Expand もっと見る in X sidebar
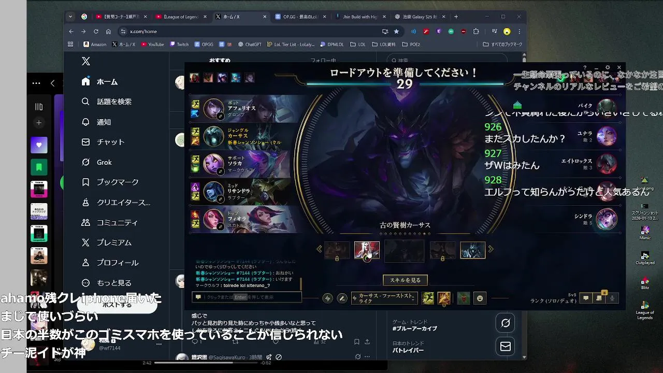The width and height of the screenshot is (663, 373). coord(106,283)
